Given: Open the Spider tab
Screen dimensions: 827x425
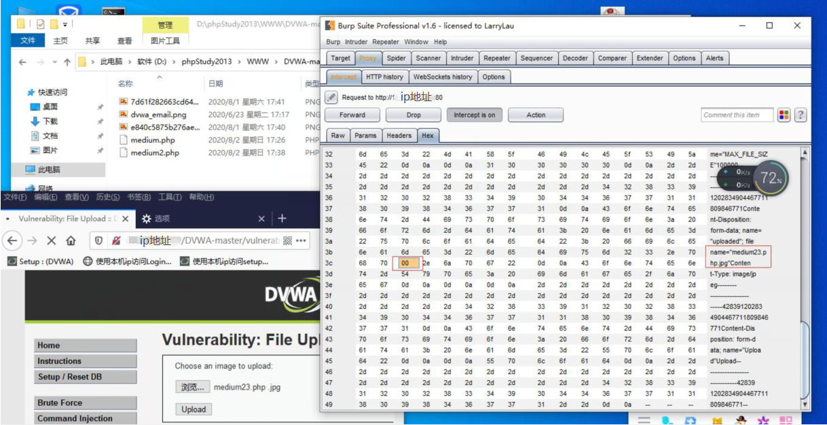Looking at the screenshot, I should pyautogui.click(x=397, y=58).
